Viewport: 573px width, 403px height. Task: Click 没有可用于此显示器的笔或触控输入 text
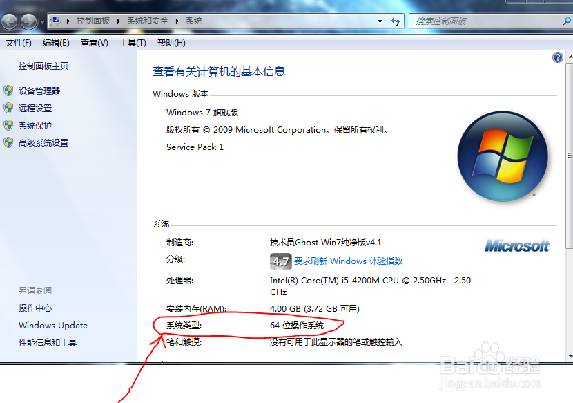point(336,342)
